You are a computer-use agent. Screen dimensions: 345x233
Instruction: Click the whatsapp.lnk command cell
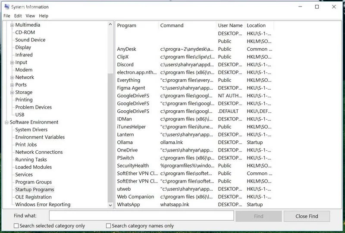click(x=175, y=205)
